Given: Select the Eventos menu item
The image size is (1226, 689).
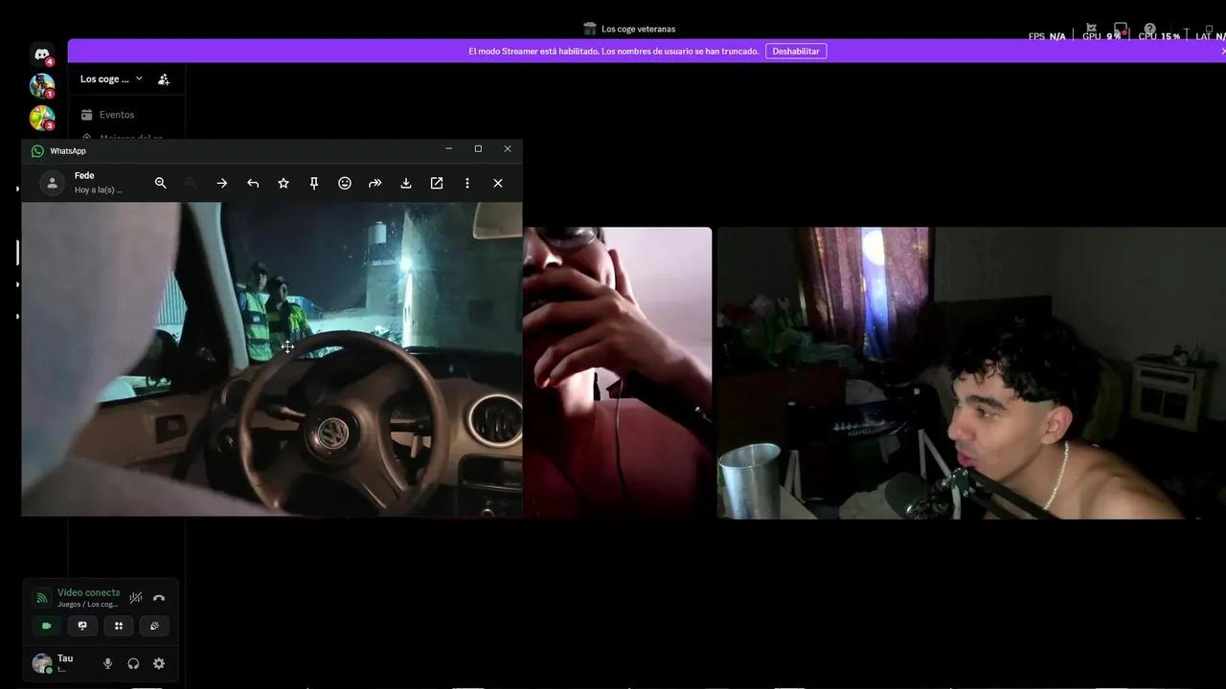Looking at the screenshot, I should point(116,114).
